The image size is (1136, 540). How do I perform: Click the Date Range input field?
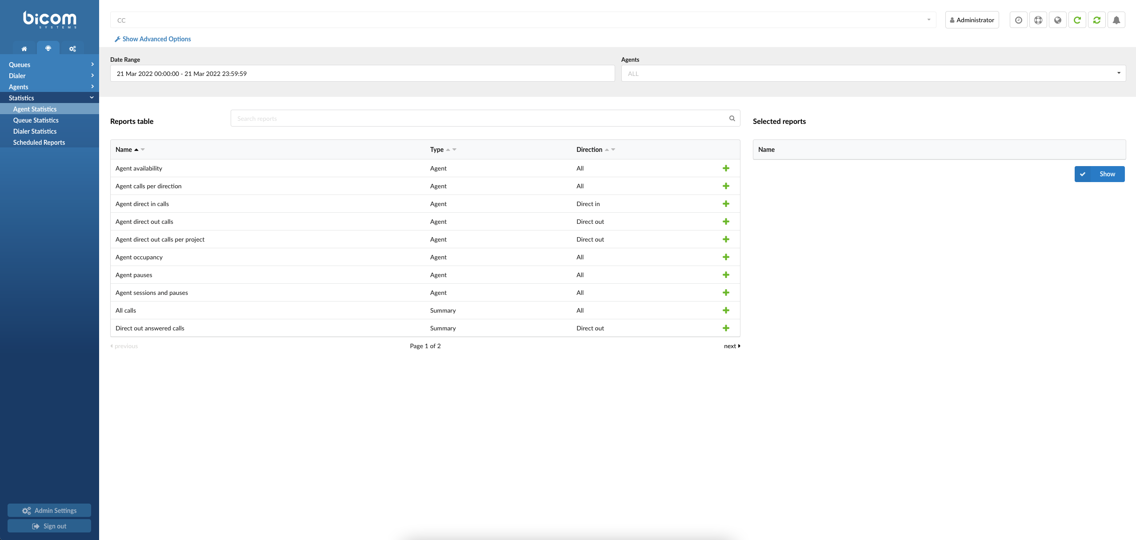362,73
